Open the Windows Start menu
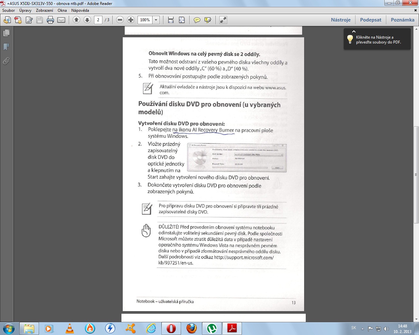This screenshot has width=419, height=335. [x=8, y=328]
